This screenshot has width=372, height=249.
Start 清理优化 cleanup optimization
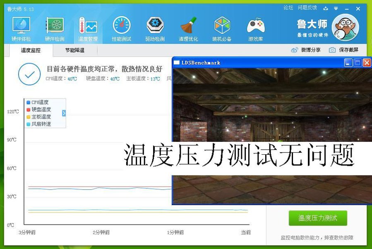tap(189, 28)
